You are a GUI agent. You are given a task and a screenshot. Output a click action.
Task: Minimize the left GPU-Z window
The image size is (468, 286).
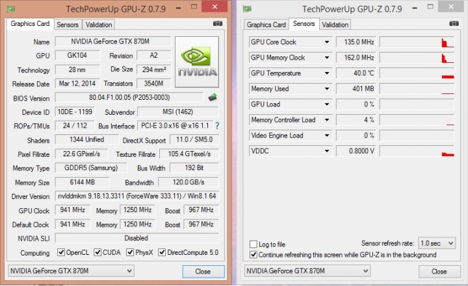coord(179,8)
